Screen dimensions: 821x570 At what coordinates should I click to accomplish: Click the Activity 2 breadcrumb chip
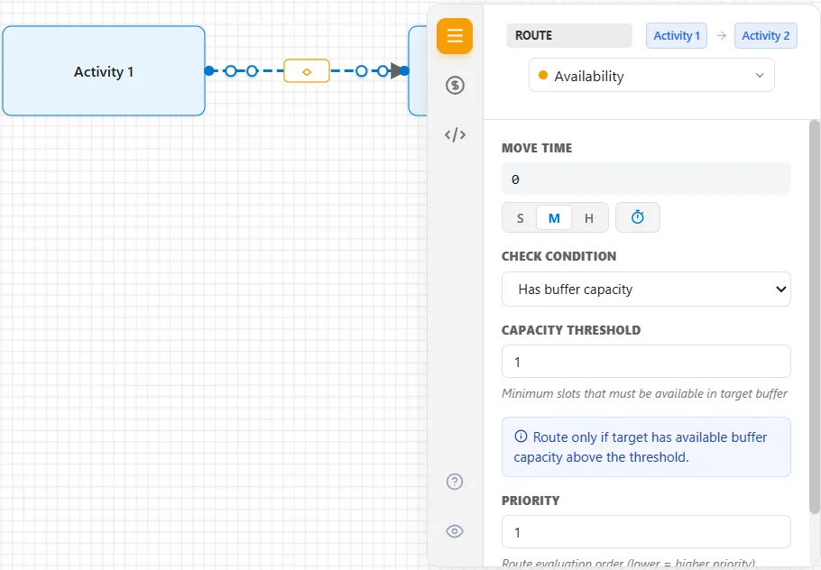765,35
